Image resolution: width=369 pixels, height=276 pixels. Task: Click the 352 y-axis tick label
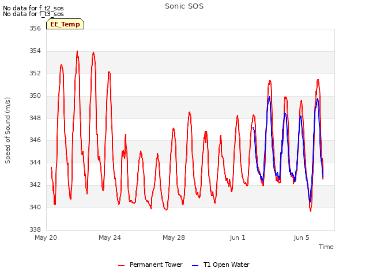click(35, 73)
